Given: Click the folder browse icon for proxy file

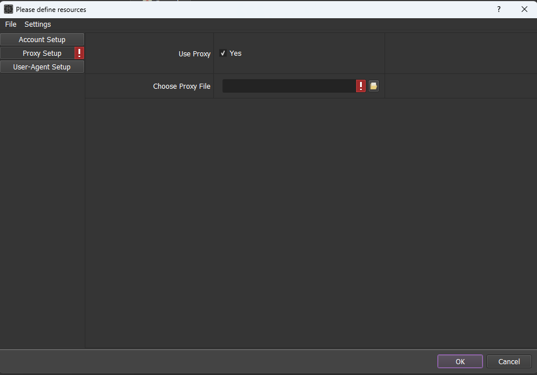Looking at the screenshot, I should click(x=374, y=86).
